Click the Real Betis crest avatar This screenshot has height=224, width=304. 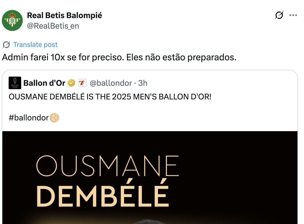point(12,20)
